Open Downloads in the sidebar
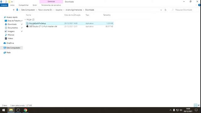This screenshot has width=201, height=113. (12, 24)
